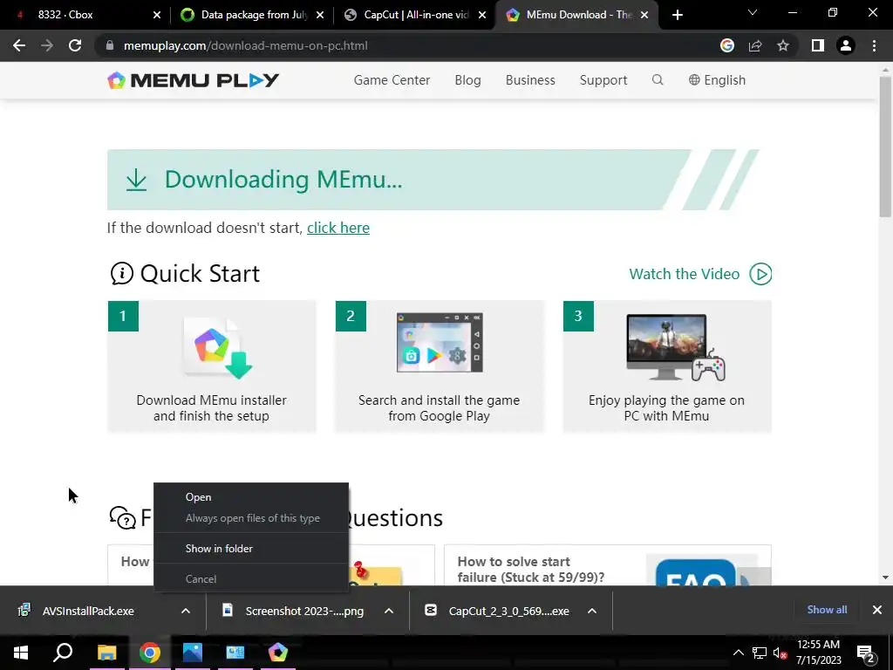Image resolution: width=893 pixels, height=670 pixels.
Task: Close the 8332 Cbox tab
Action: pyautogui.click(x=157, y=16)
